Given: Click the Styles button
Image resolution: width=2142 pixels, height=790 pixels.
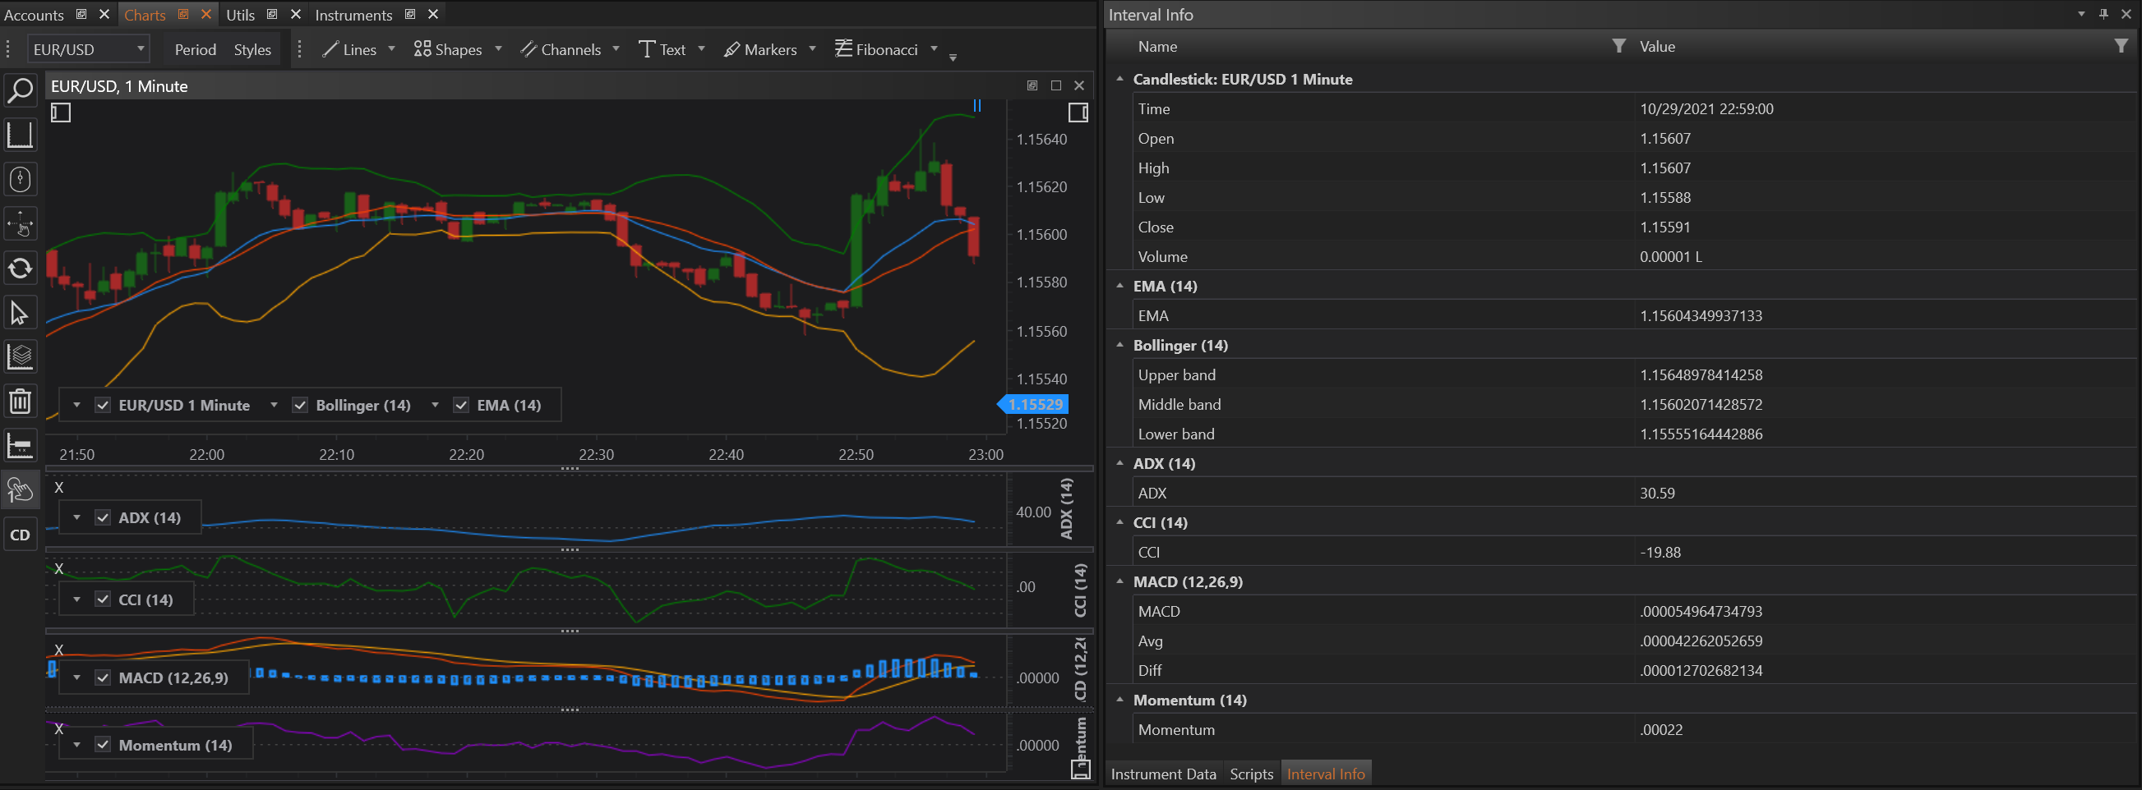Looking at the screenshot, I should click(252, 49).
